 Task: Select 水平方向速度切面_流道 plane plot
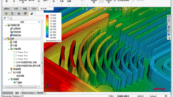pyautogui.click(x=26, y=62)
